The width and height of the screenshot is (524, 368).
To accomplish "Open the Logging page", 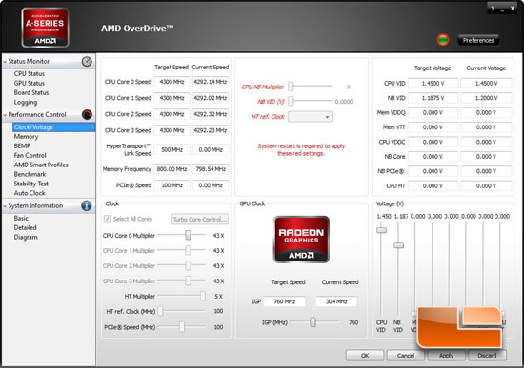I will pos(26,102).
